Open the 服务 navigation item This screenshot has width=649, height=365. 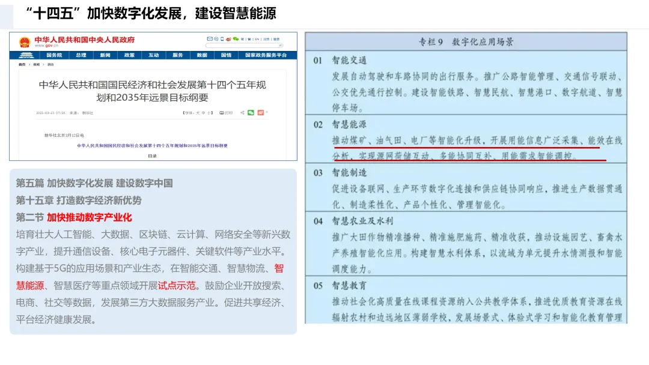click(x=177, y=55)
